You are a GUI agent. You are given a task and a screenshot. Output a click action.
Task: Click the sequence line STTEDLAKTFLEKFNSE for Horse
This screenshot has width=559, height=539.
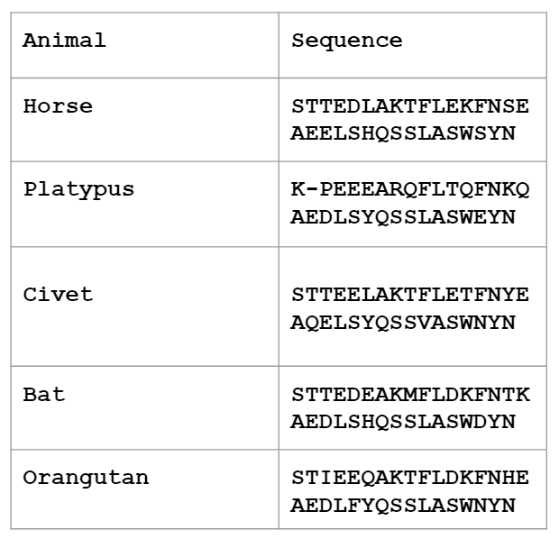click(410, 107)
